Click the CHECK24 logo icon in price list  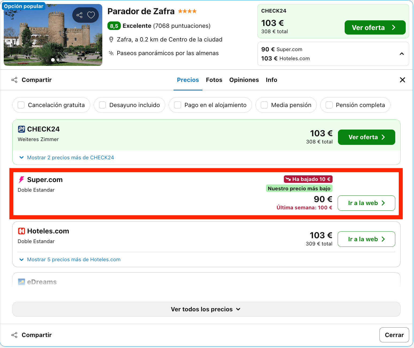pyautogui.click(x=21, y=129)
